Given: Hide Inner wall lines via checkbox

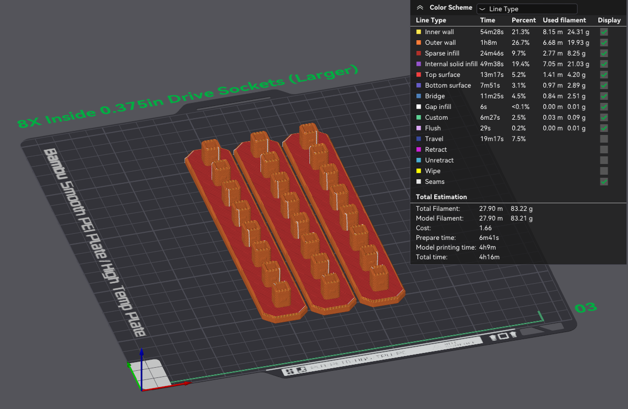Looking at the screenshot, I should [604, 32].
